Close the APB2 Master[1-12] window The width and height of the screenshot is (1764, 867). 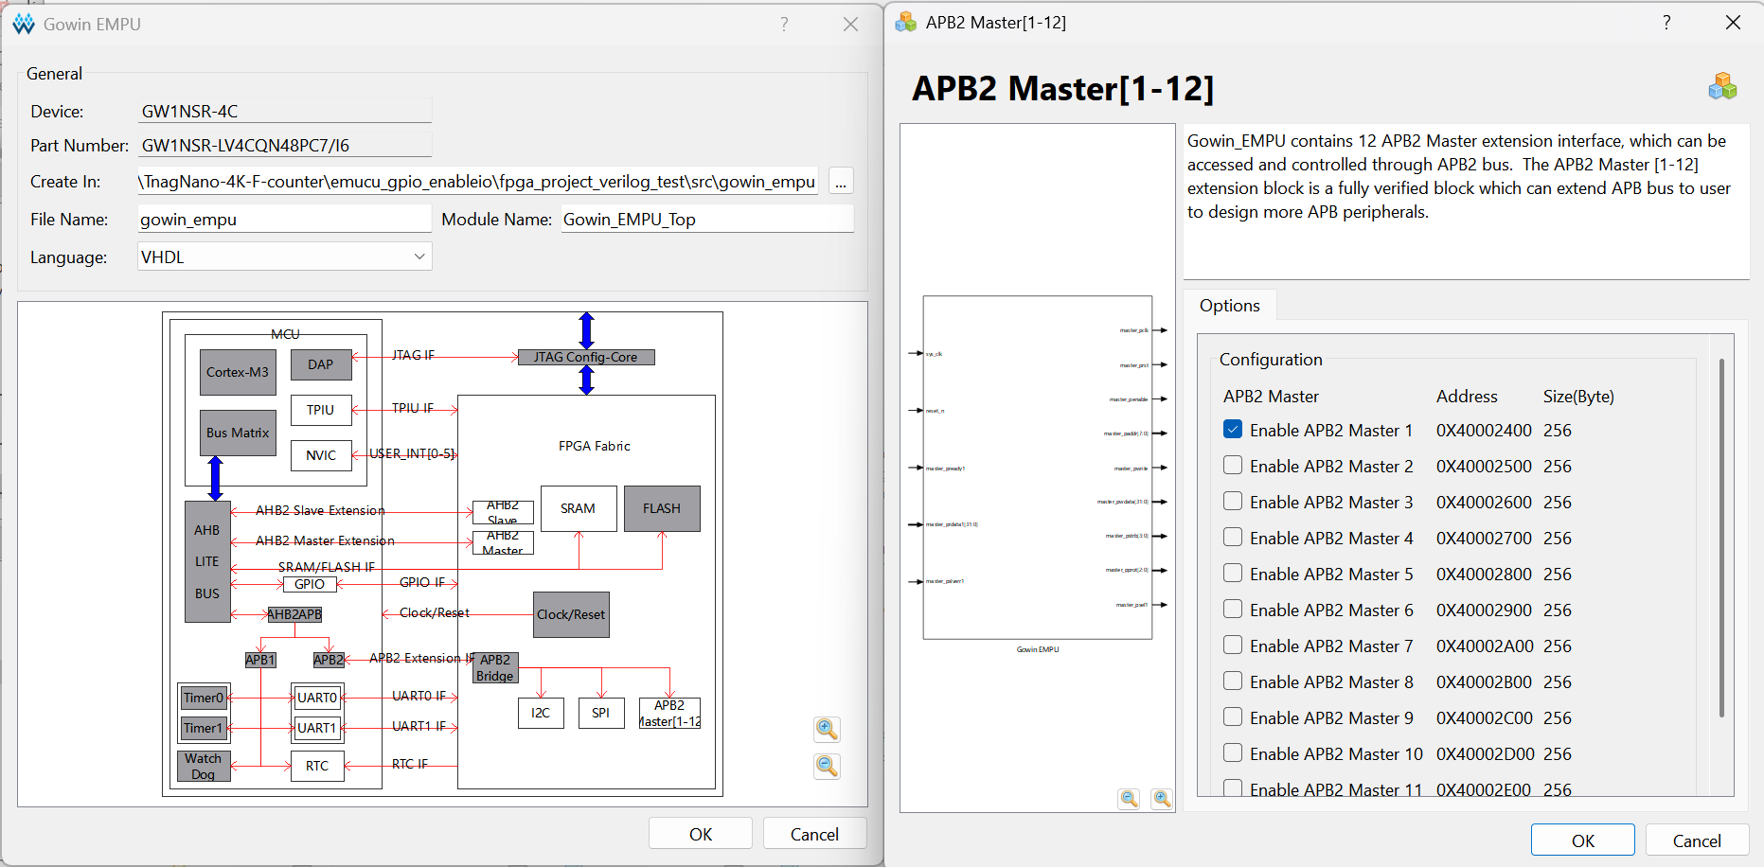click(x=1733, y=23)
